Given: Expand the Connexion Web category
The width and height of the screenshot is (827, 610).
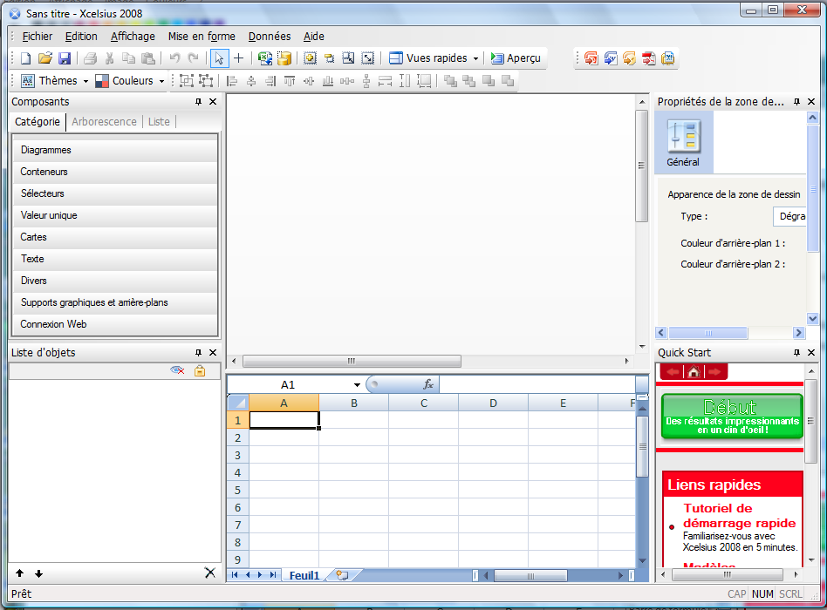Looking at the screenshot, I should [x=114, y=324].
